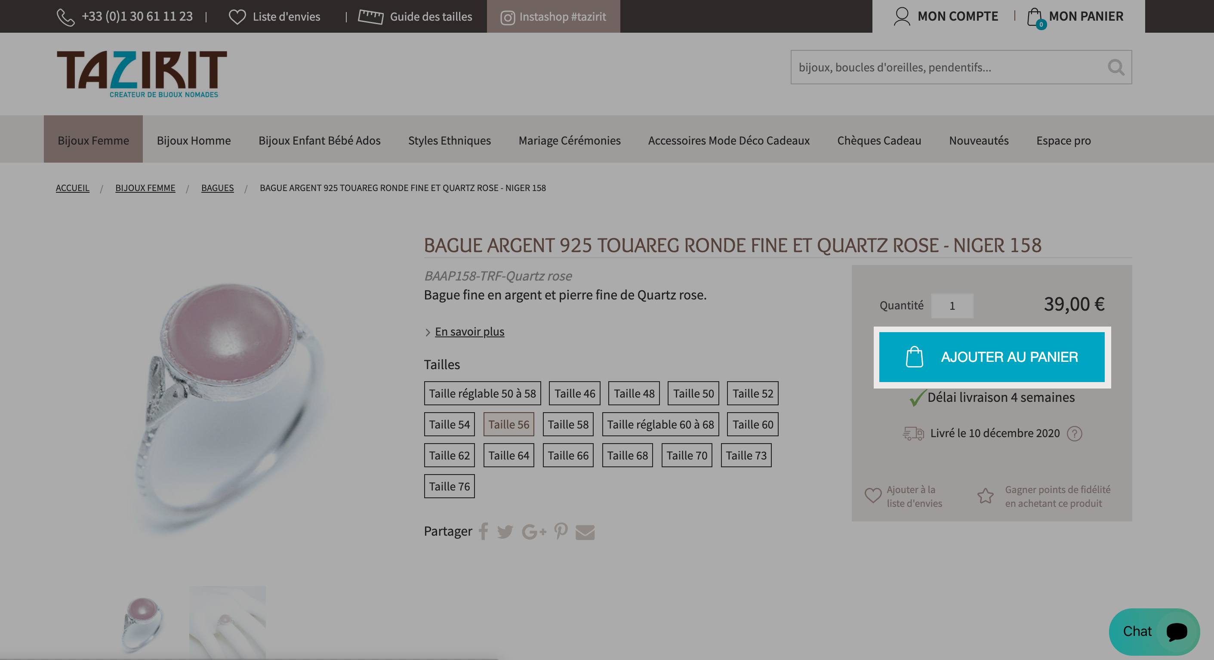Viewport: 1214px width, 660px height.
Task: Click the Tazirit logo
Action: (x=142, y=74)
